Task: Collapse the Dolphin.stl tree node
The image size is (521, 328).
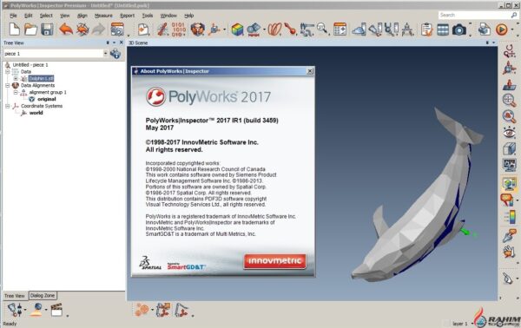Action: point(16,79)
